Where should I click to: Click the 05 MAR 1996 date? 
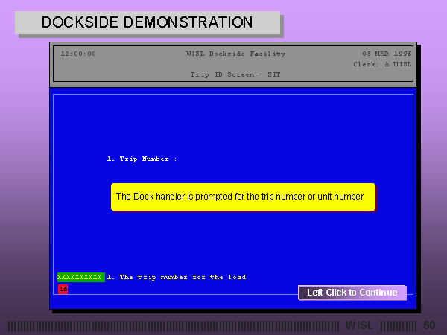(x=387, y=54)
